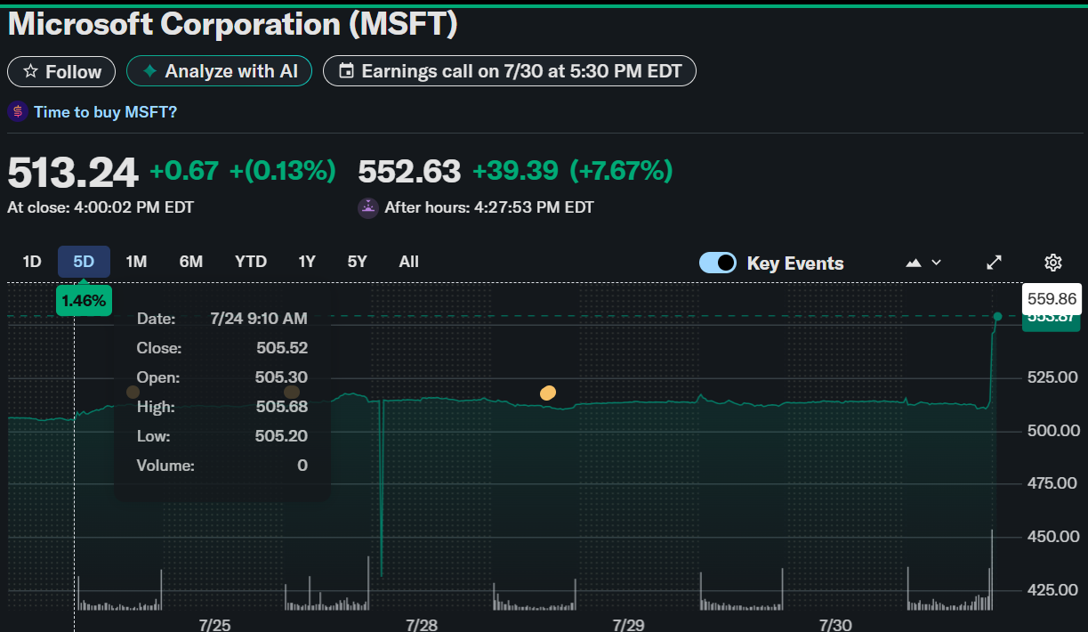1088x632 pixels.
Task: Click the tooltip Low value 505.20
Action: point(282,436)
